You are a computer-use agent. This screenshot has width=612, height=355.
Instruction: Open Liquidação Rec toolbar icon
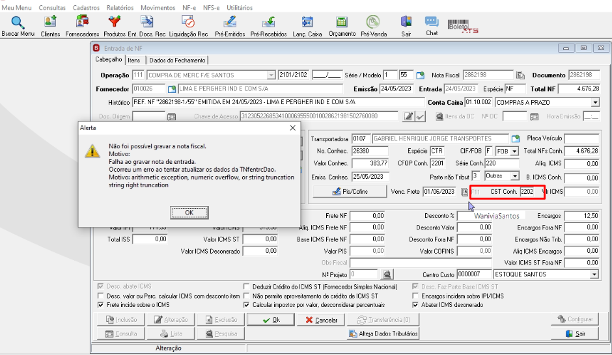point(188,22)
